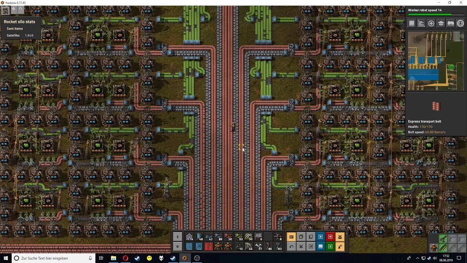Zoom in with the plus magnifier button
This screenshot has height=263, width=467.
[20, 10]
